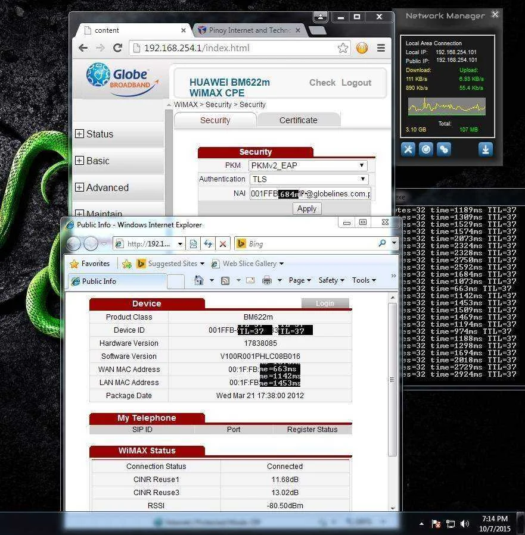Open the Security tab

[x=215, y=120]
